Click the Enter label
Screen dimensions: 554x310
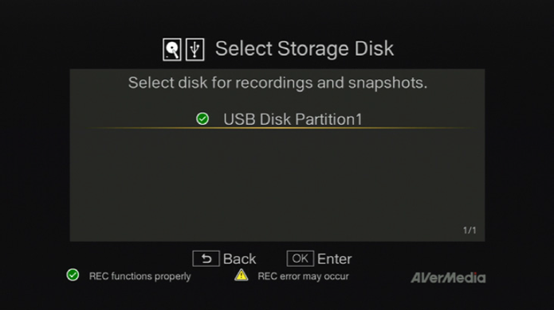click(x=334, y=259)
